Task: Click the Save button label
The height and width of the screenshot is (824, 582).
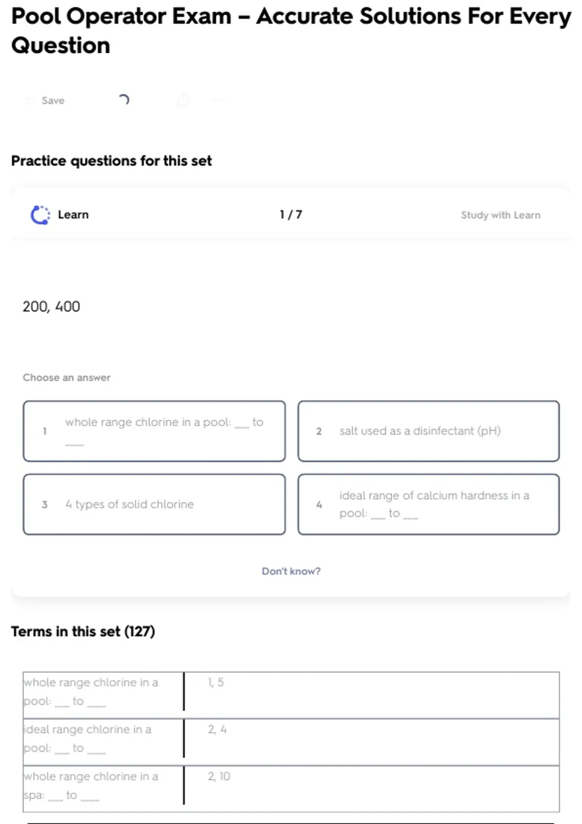Action: click(53, 100)
